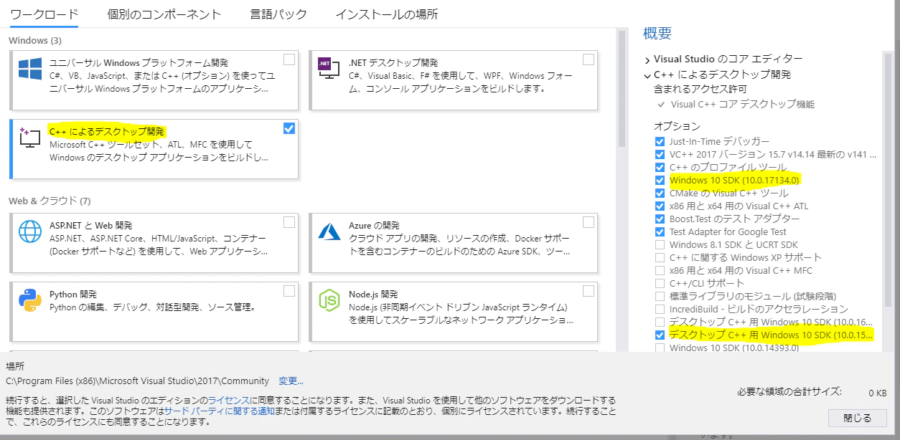
Task: Toggle the CMake の Visual C++ ツール checkbox
Action: tap(660, 193)
